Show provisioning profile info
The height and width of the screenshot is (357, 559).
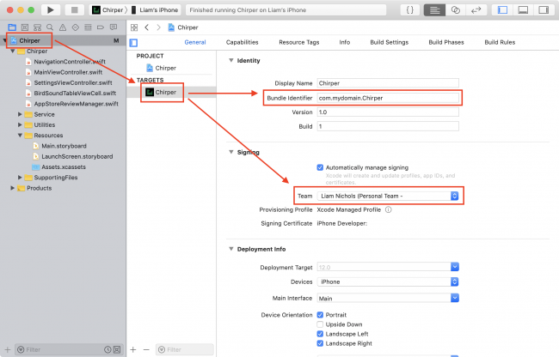pyautogui.click(x=388, y=209)
